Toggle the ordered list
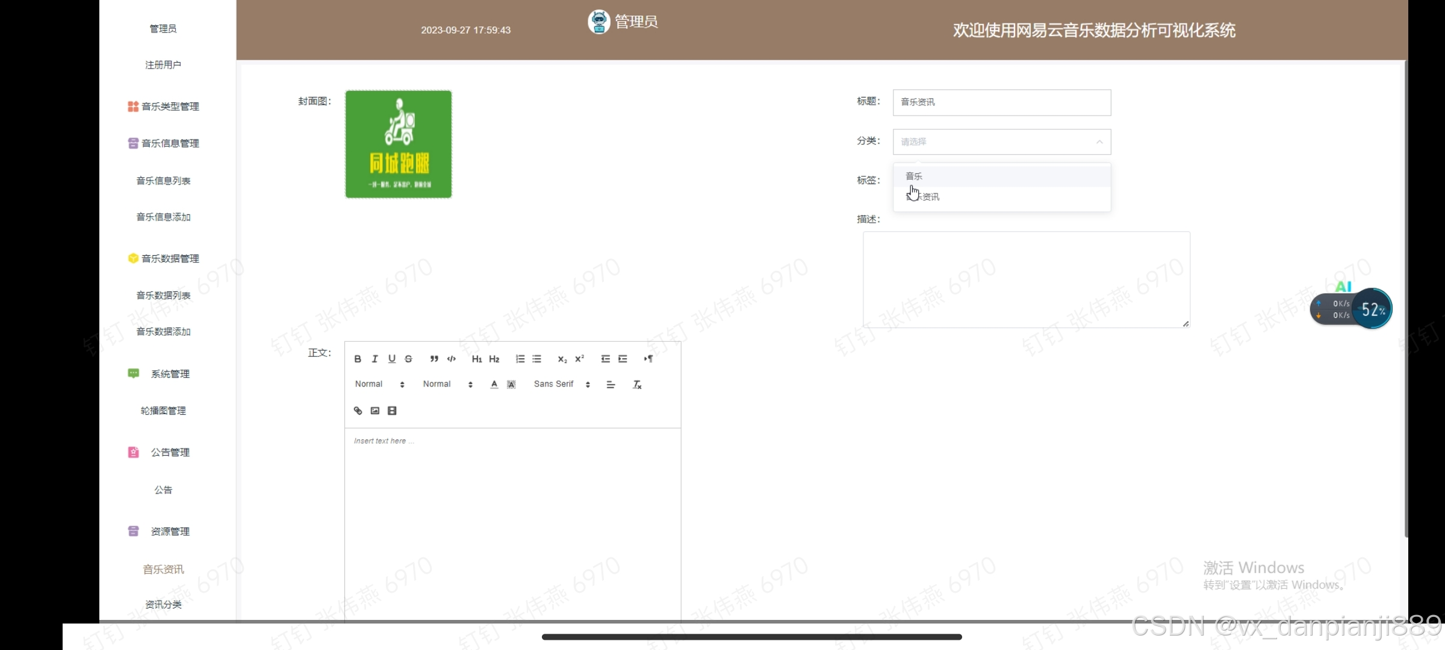 (x=520, y=359)
